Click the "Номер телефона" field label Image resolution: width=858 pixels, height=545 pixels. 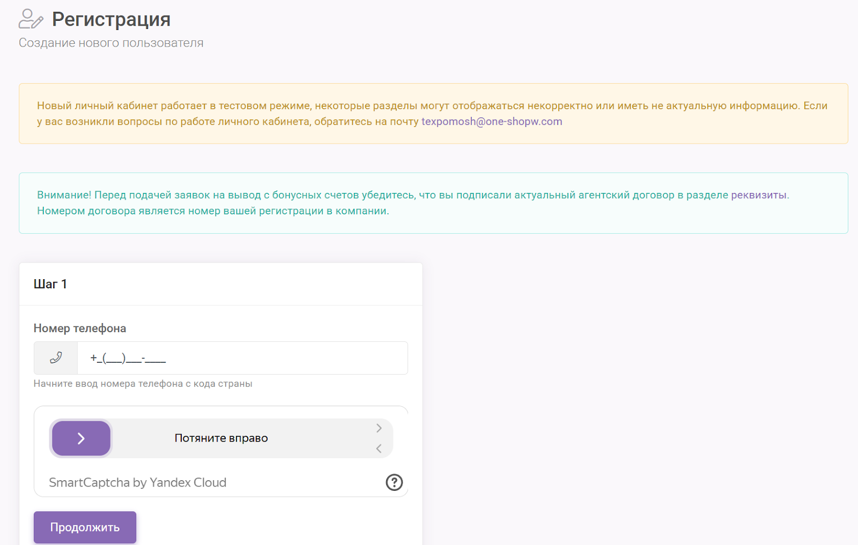coord(80,329)
